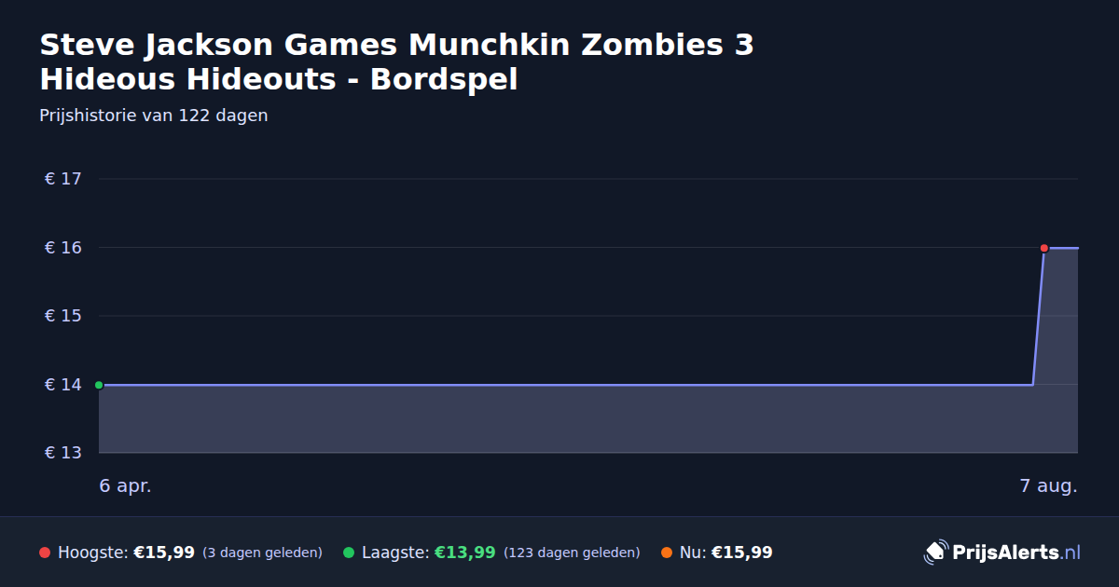
Task: Click the € 16 axis label
Action: [x=63, y=248]
